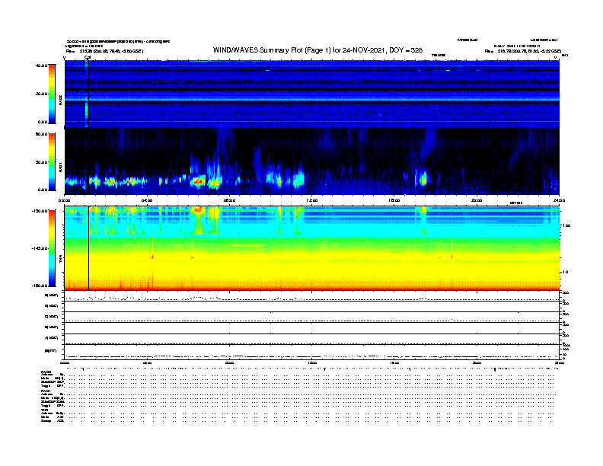Click inside the RAD1 spectrogram panel
The width and height of the screenshot is (603, 466).
tap(312, 161)
